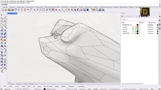The image size is (161, 90).
Task: Click the red car shading icon
Action: click(x=56, y=10)
